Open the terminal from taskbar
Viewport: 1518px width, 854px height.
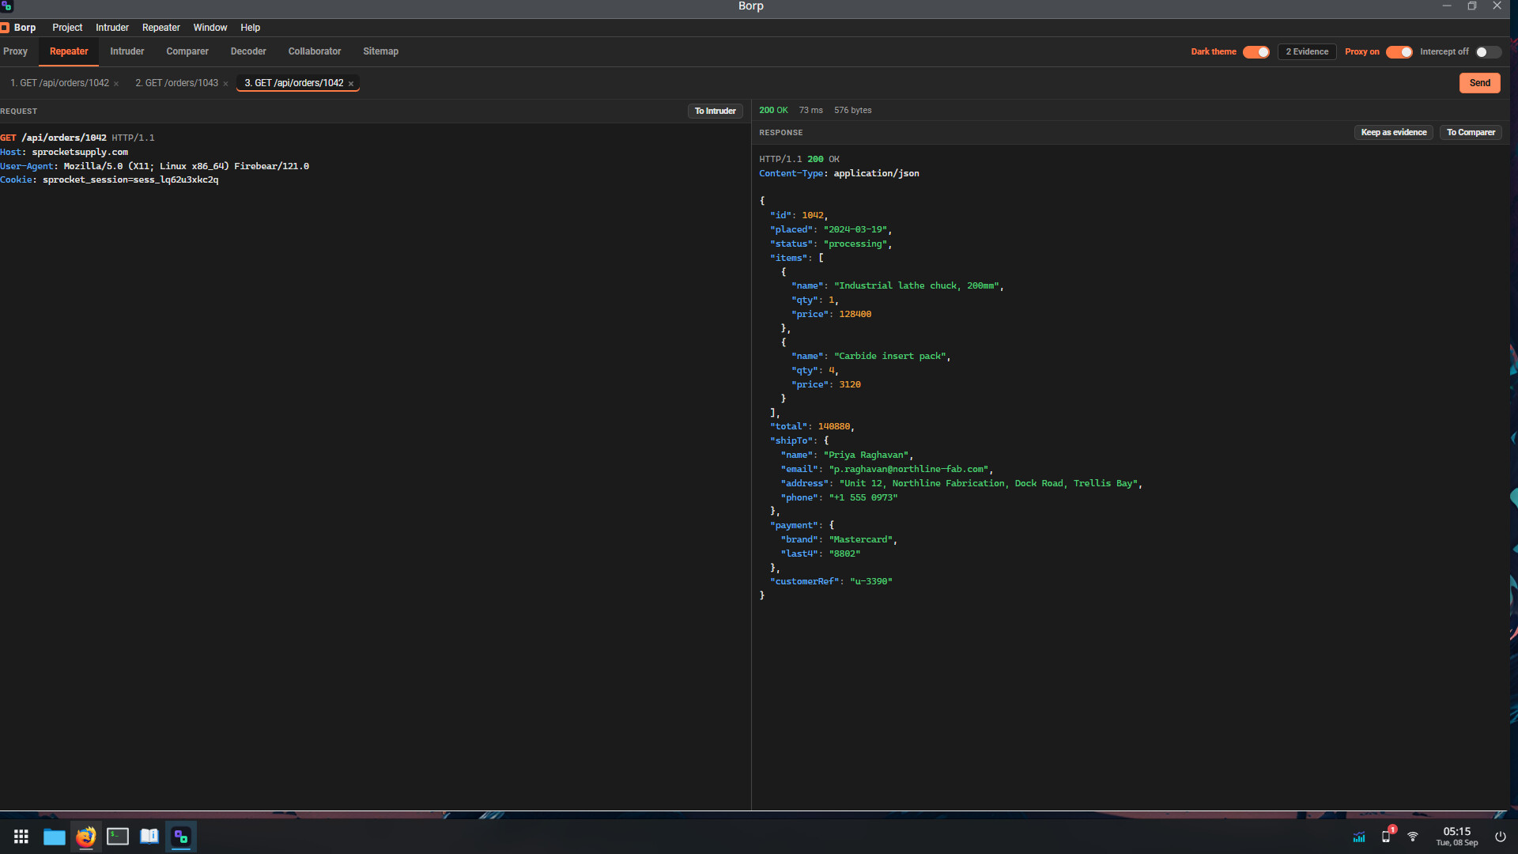118,837
